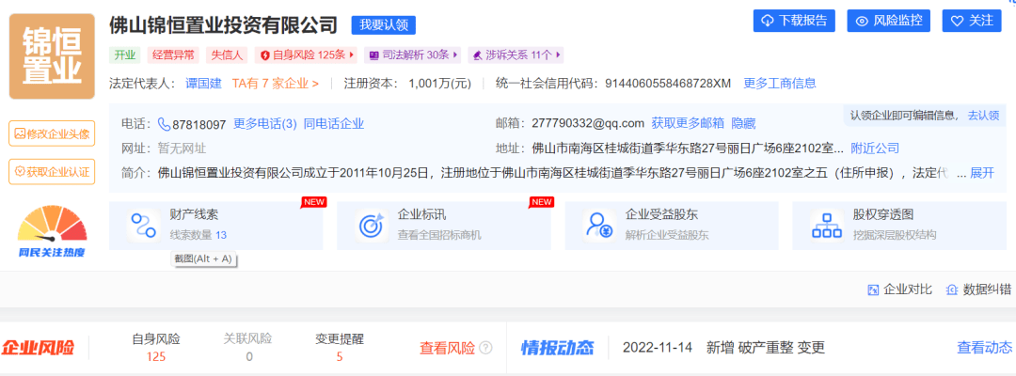Open the 股权穿透图 hierarchy icon
The image size is (1016, 376).
(x=826, y=225)
